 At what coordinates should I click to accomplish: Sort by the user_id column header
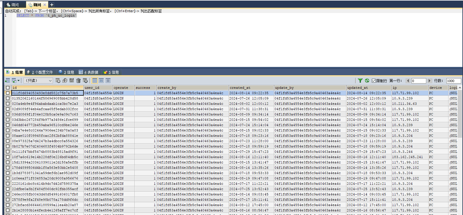tap(98, 88)
